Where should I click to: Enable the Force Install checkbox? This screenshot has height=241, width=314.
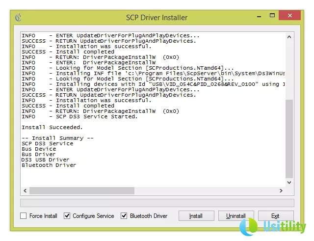click(x=24, y=216)
